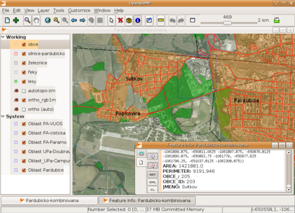Open the Layer menu
The height and width of the screenshot is (213, 295).
pyautogui.click(x=44, y=11)
